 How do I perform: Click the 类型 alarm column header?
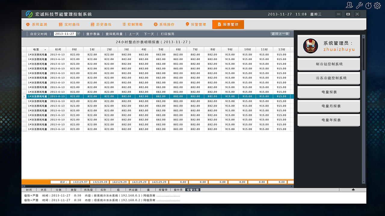coord(73,190)
